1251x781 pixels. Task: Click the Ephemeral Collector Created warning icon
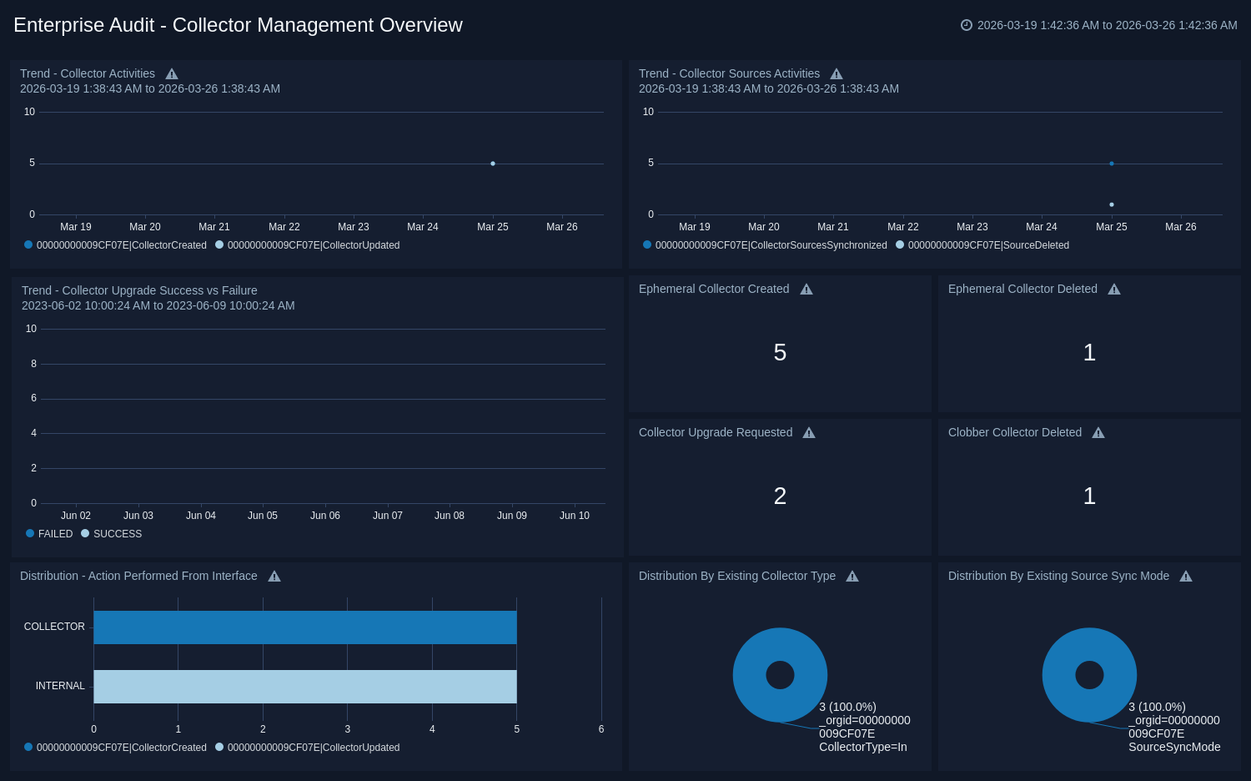click(x=806, y=290)
